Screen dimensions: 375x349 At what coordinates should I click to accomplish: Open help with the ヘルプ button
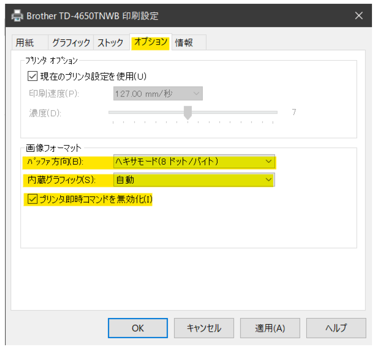click(336, 328)
